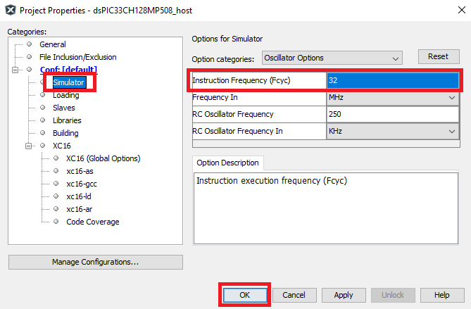Viewport: 471px width, 309px height.
Task: Switch to the Option Description tab
Action: (227, 163)
